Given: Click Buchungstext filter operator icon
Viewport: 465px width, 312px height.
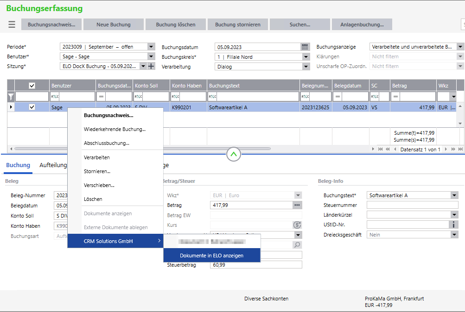Looking at the screenshot, I should tap(213, 96).
